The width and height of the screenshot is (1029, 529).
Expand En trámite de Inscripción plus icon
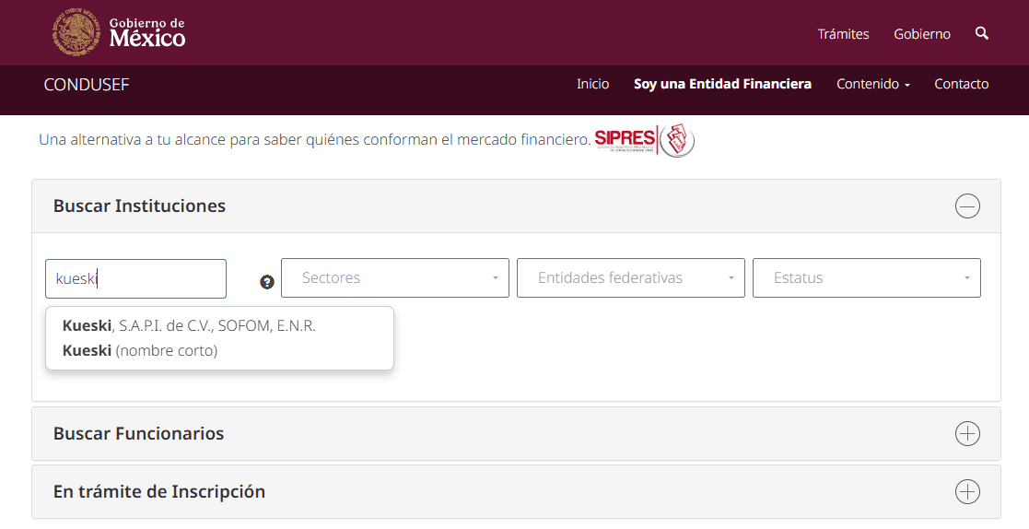(967, 492)
